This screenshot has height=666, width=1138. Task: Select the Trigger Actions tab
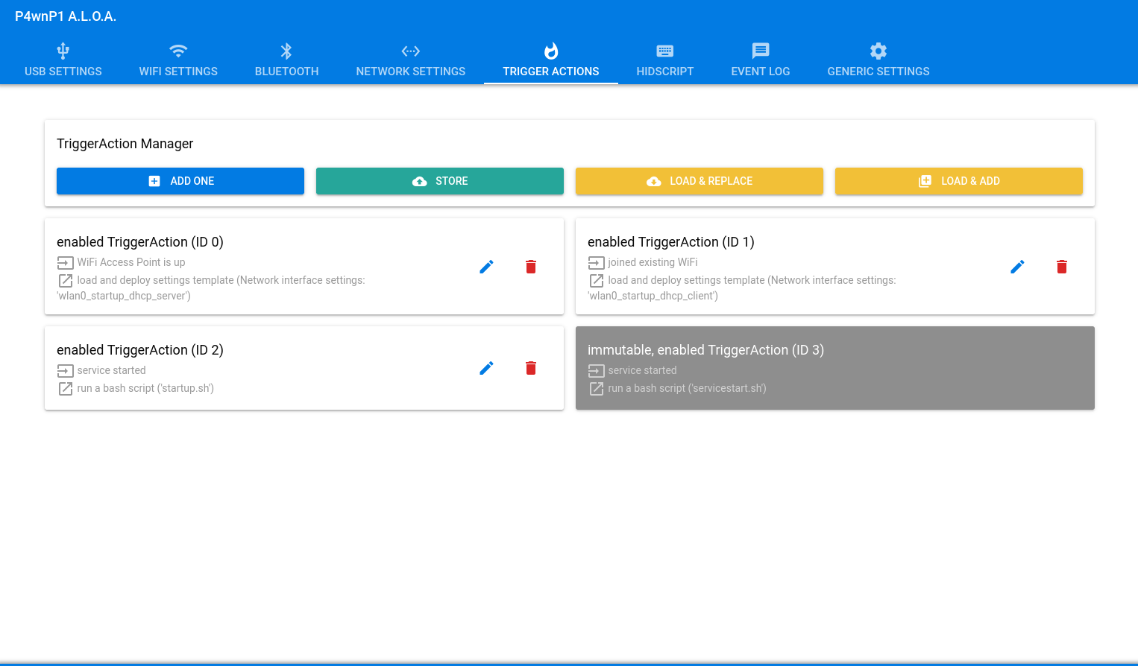(x=551, y=60)
